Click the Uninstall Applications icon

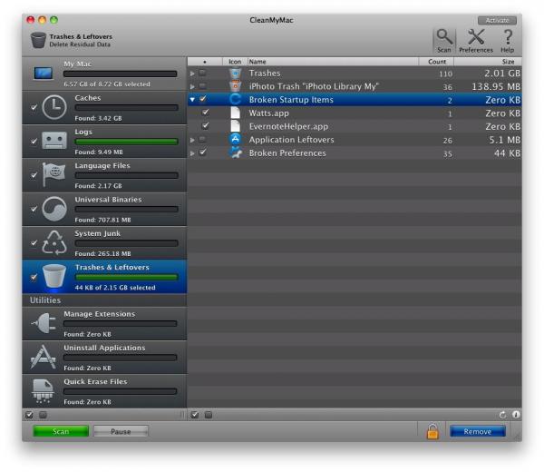click(44, 357)
